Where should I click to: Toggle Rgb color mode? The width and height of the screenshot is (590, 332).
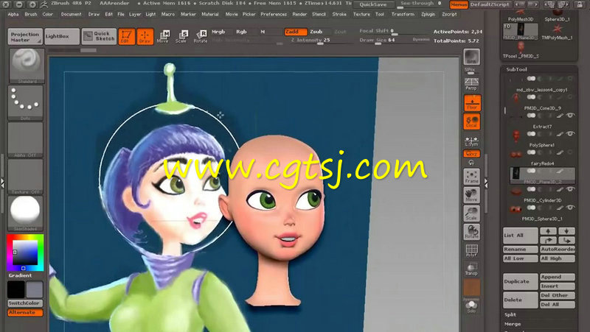point(242,32)
